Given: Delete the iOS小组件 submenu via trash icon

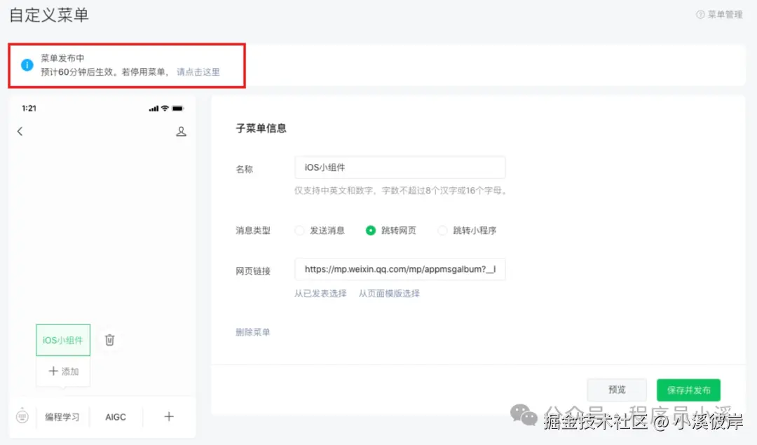Looking at the screenshot, I should pyautogui.click(x=109, y=339).
